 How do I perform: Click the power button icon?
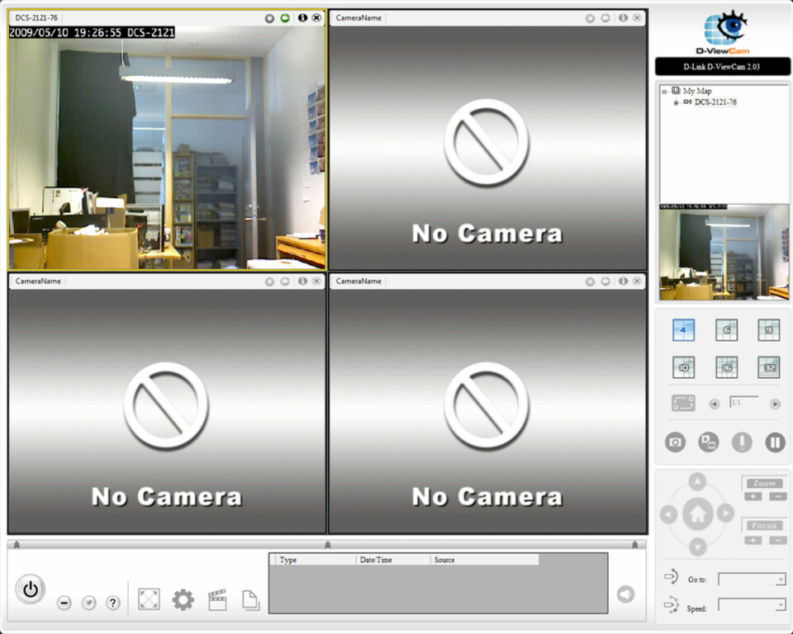pos(31,589)
